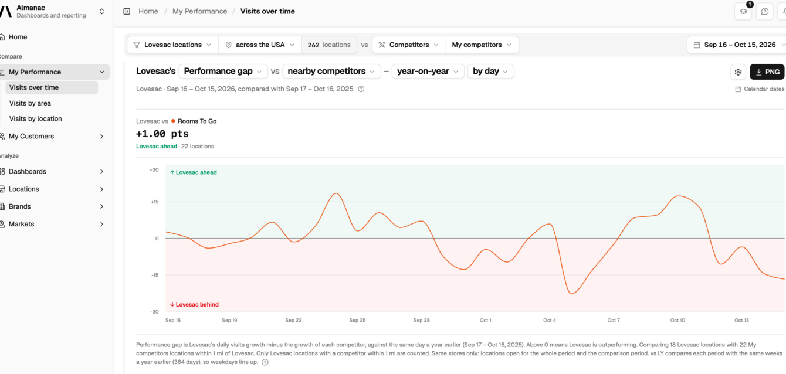Screen dimensions: 786x374
Task: Click the help question mark icon
Action: pyautogui.click(x=764, y=11)
